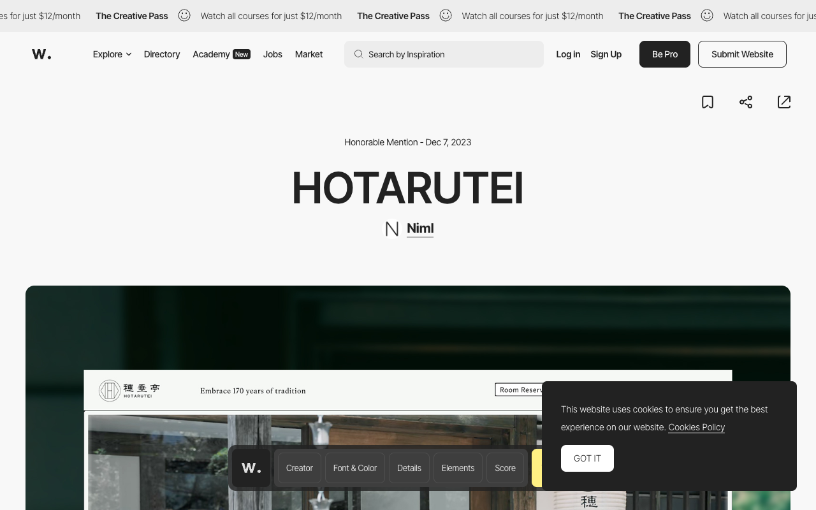Select the Creator tab in bottom bar
The width and height of the screenshot is (816, 510).
tap(300, 468)
